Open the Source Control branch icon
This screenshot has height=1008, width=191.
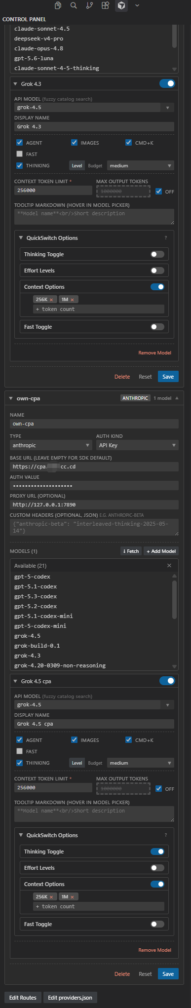point(89,5)
